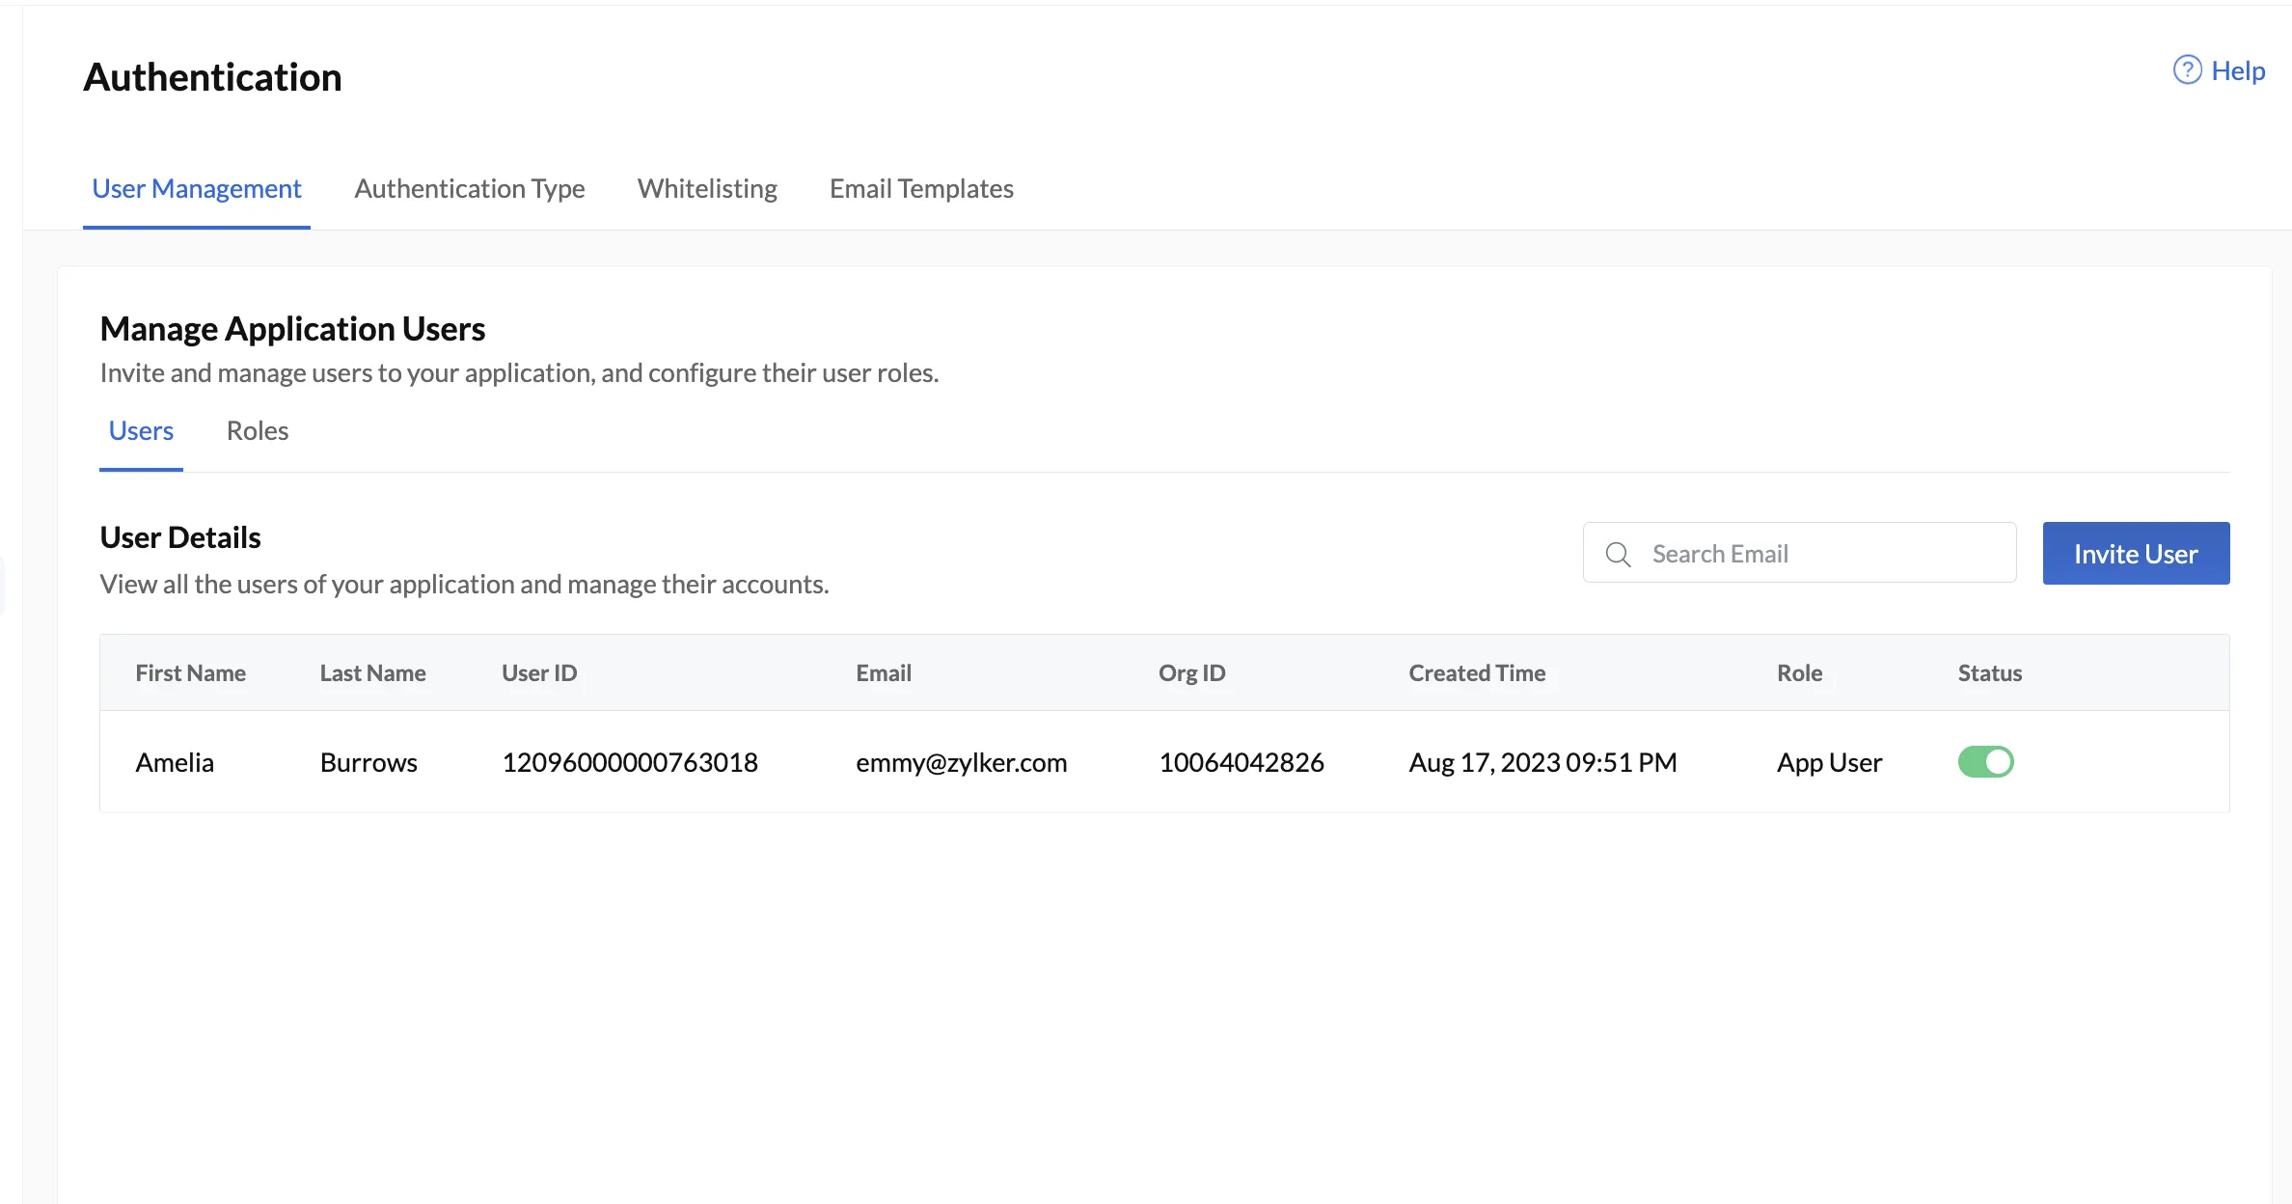Toggle Amelia Burrows' status switch
2292x1204 pixels.
[x=1985, y=762]
